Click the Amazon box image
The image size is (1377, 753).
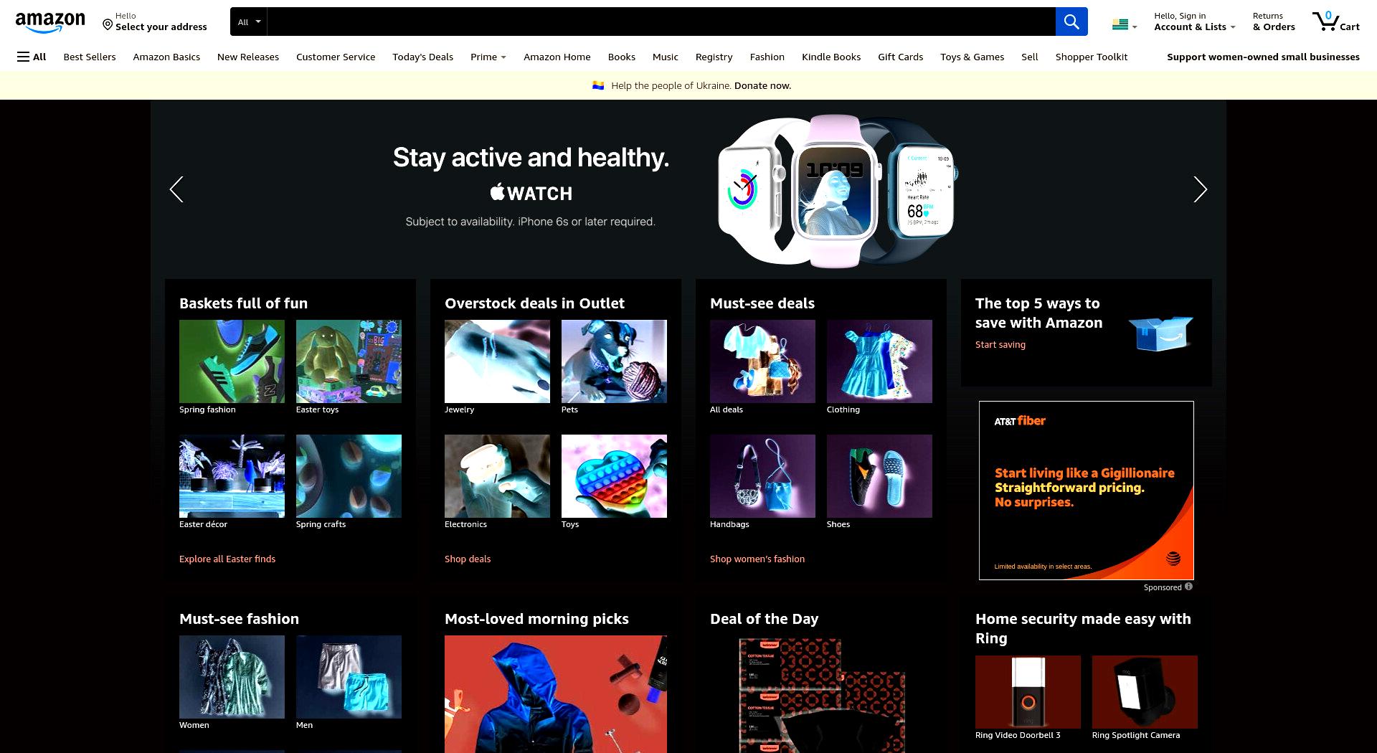(x=1160, y=333)
